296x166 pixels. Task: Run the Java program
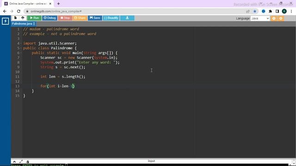(x=34, y=18)
